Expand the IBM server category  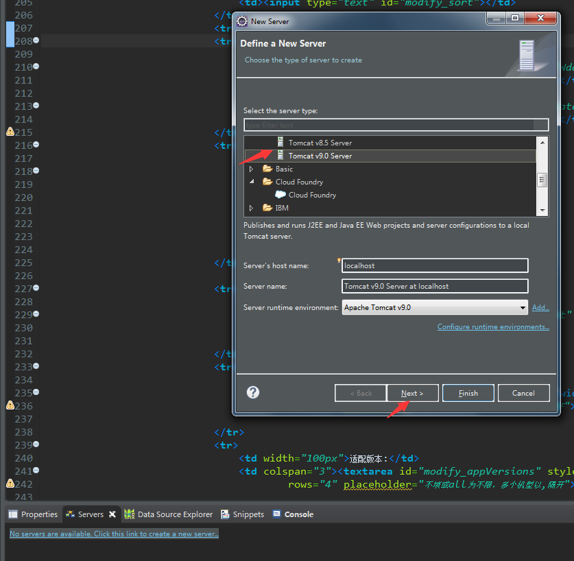click(x=252, y=208)
